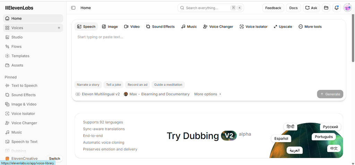Screen dimensions: 355x165
Task: Click the Text to Speech waveform icon
Action: click(7, 86)
